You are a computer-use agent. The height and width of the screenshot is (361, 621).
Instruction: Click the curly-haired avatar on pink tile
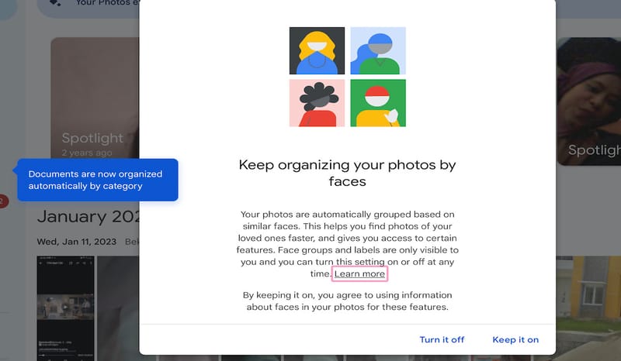317,102
